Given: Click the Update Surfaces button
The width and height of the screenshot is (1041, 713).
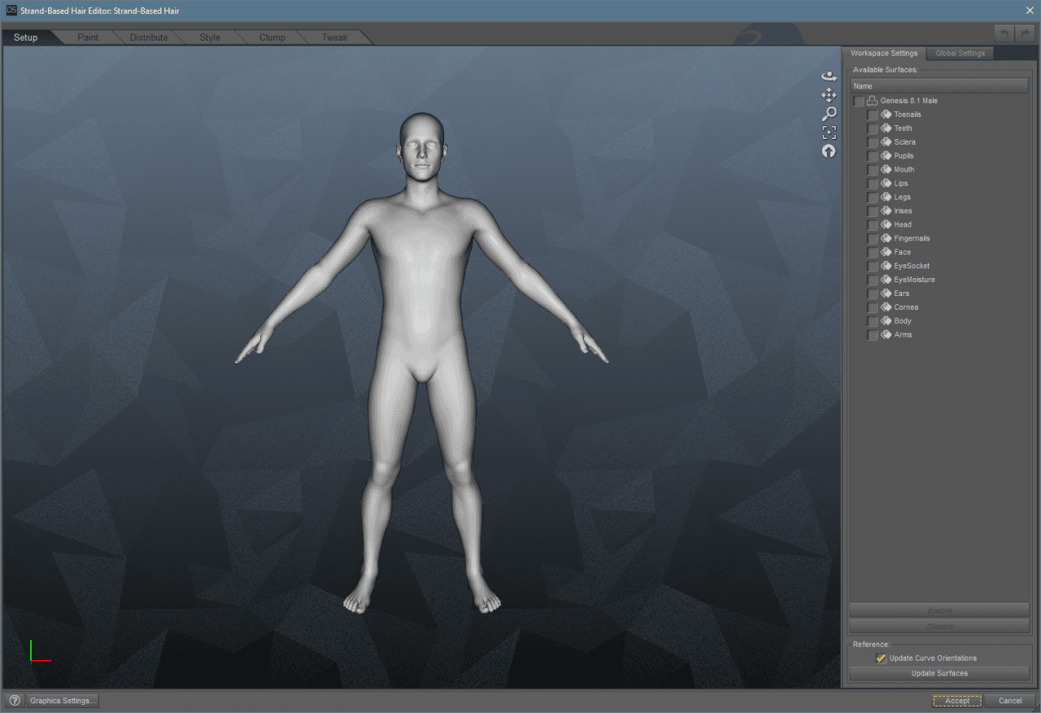Looking at the screenshot, I should 939,673.
